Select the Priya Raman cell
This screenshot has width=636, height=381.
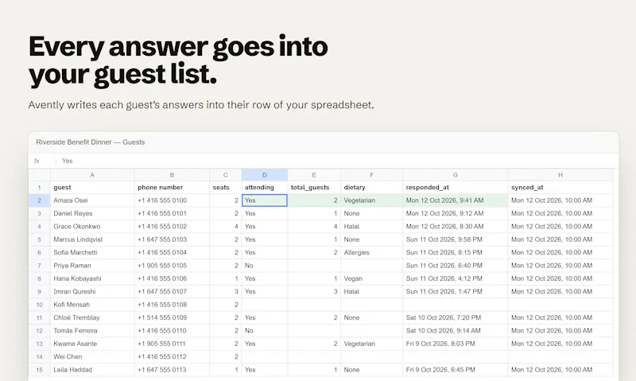tap(92, 266)
